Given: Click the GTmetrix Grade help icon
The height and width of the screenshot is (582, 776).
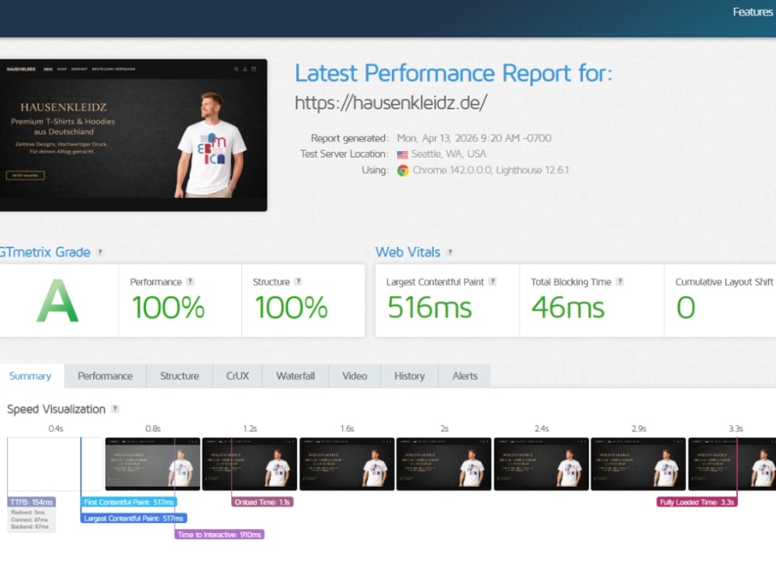Looking at the screenshot, I should (x=100, y=252).
